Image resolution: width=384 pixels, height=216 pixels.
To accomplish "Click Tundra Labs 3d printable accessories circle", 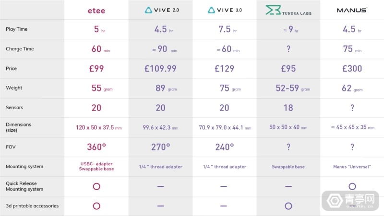I will pos(288,206).
